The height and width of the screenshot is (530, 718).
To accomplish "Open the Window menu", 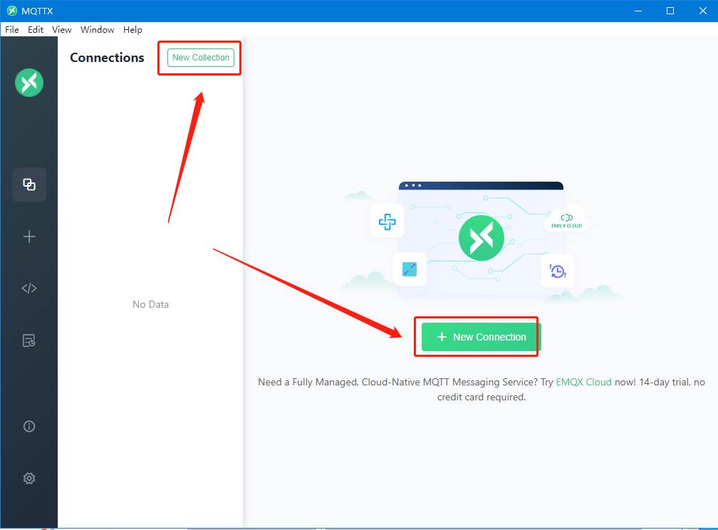I will coord(98,30).
